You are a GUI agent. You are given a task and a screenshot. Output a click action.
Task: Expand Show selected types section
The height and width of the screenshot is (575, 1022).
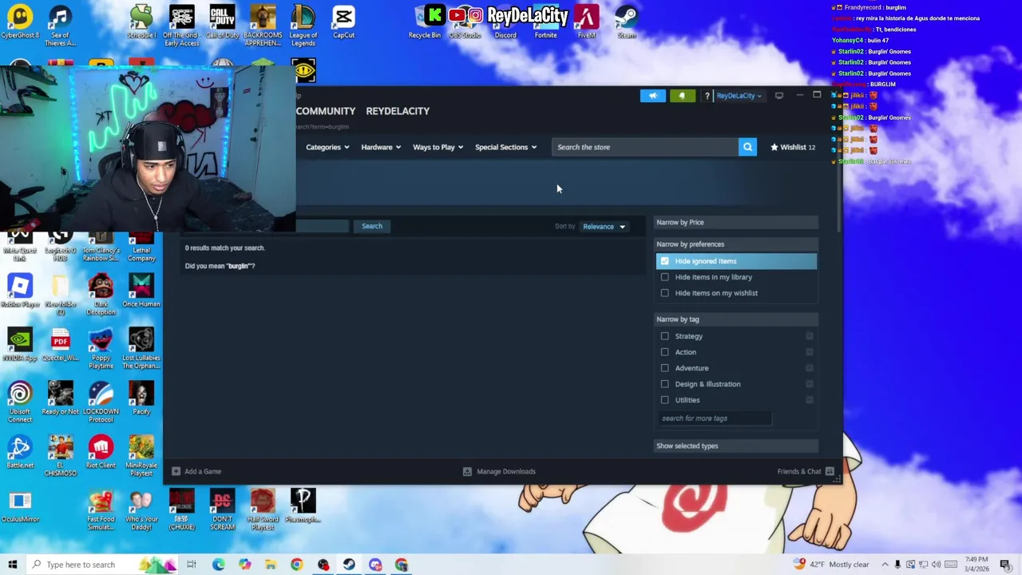coord(736,446)
